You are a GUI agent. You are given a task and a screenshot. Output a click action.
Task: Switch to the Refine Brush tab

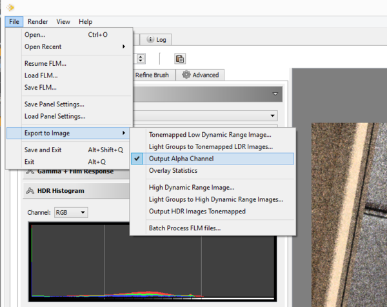click(152, 75)
